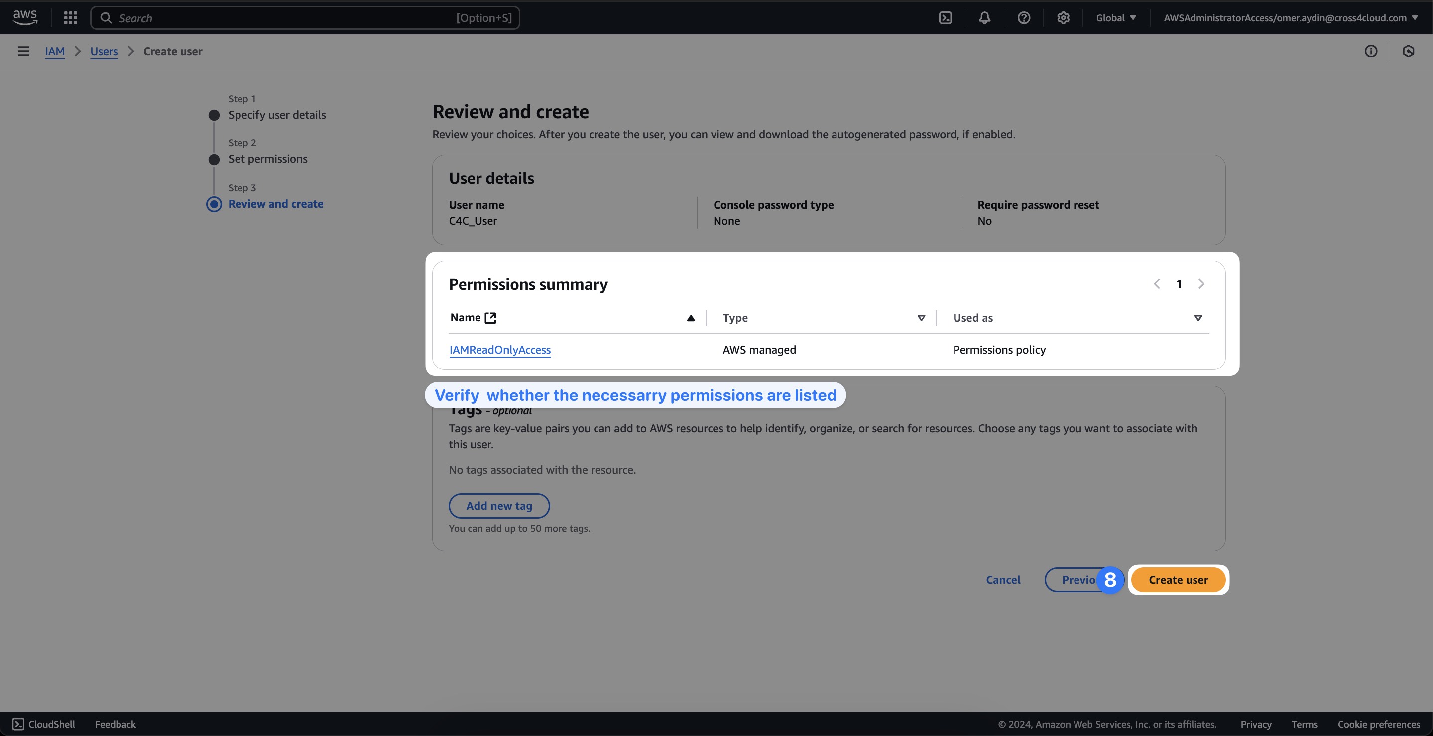
Task: Go to Step 1 Specify user details
Action: [x=277, y=115]
